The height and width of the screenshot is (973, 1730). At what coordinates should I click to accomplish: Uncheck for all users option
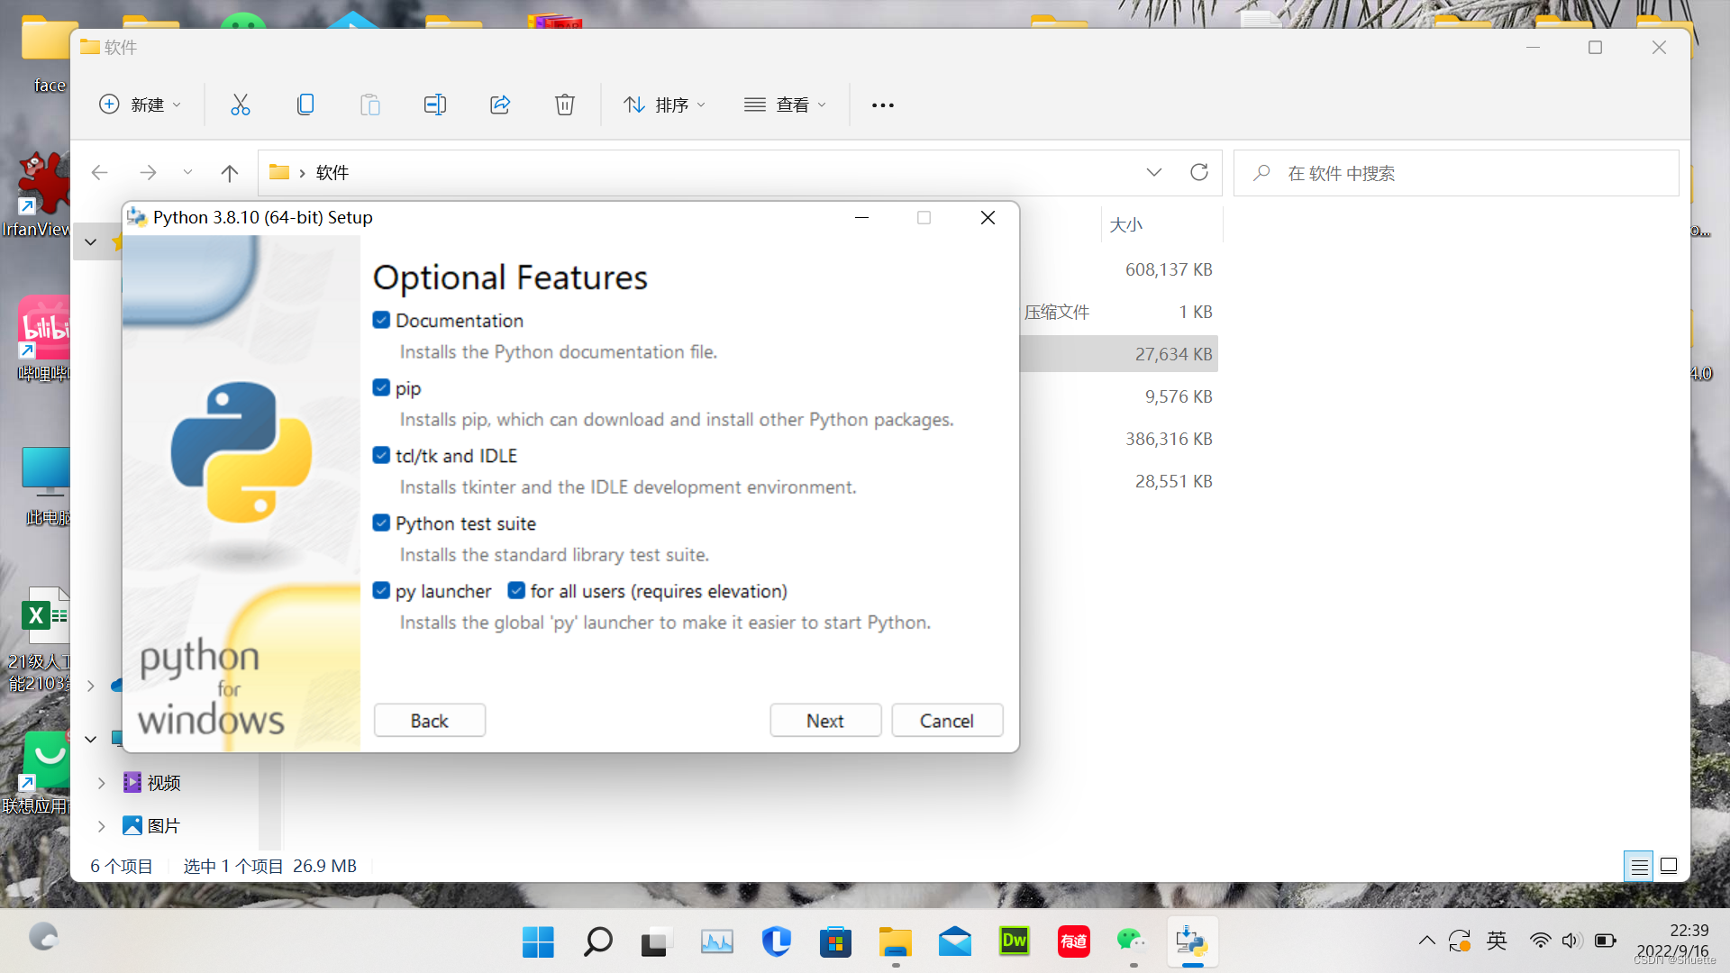[516, 591]
